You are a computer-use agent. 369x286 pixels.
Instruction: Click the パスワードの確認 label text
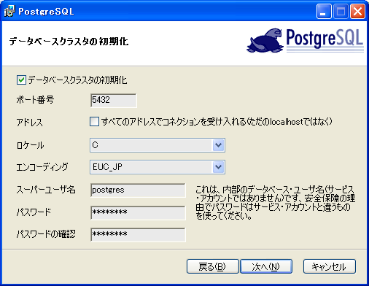[x=46, y=234]
